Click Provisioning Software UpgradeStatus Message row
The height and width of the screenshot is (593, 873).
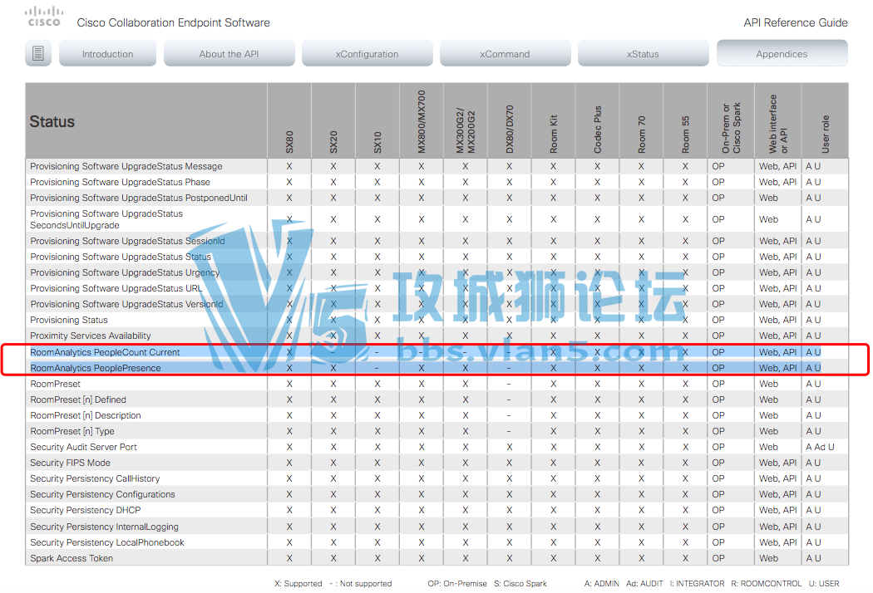point(437,166)
